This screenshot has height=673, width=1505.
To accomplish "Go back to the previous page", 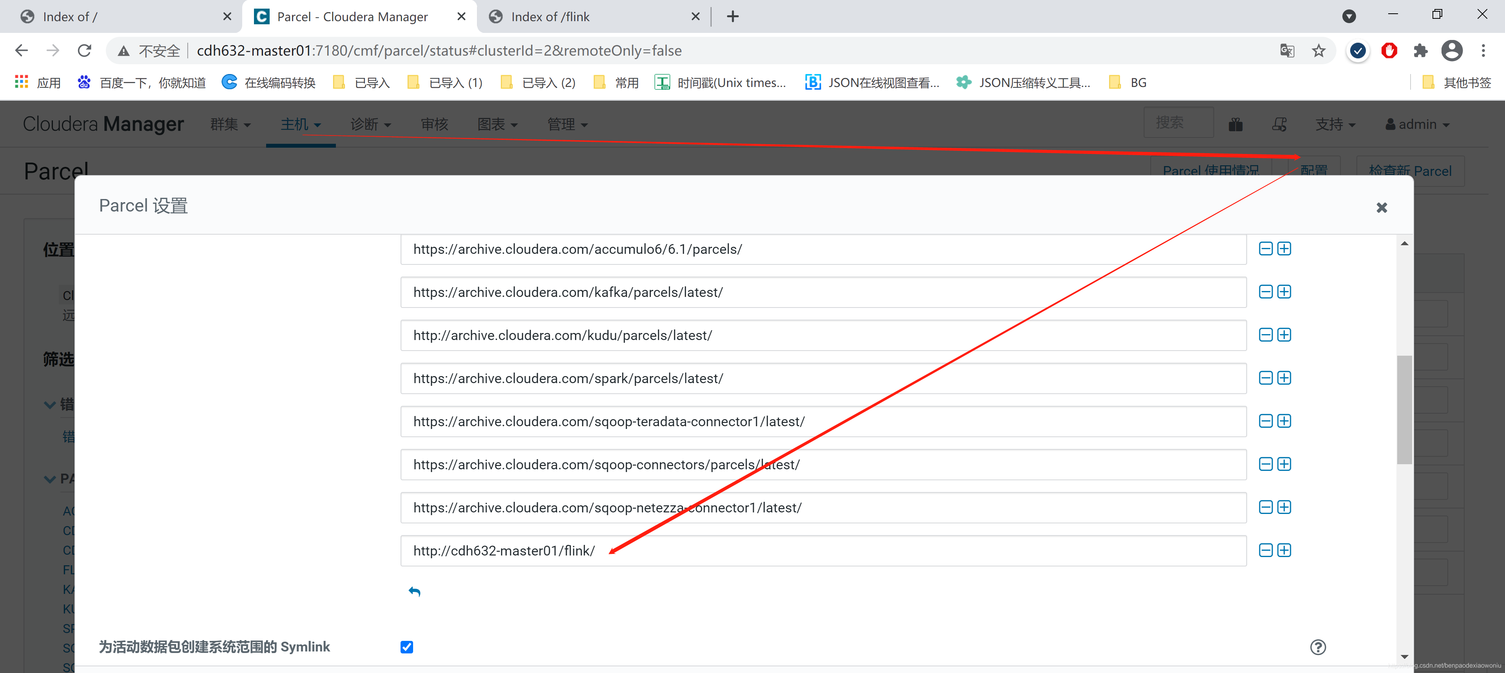I will [x=22, y=51].
